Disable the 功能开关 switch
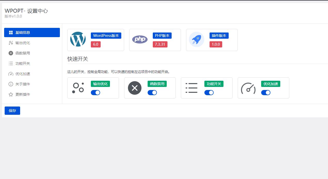The image size is (328, 179). [209, 93]
